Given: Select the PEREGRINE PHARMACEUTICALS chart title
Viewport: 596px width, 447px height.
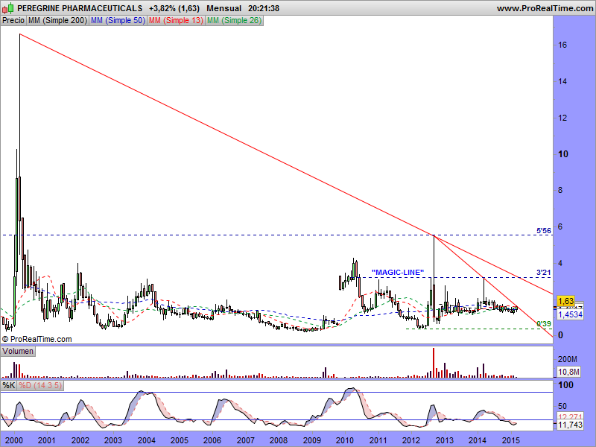Looking at the screenshot, I should coord(80,8).
